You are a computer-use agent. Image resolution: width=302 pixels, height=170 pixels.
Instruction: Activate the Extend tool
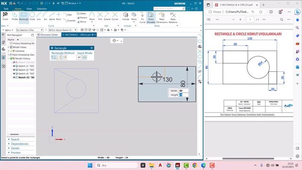point(107,16)
